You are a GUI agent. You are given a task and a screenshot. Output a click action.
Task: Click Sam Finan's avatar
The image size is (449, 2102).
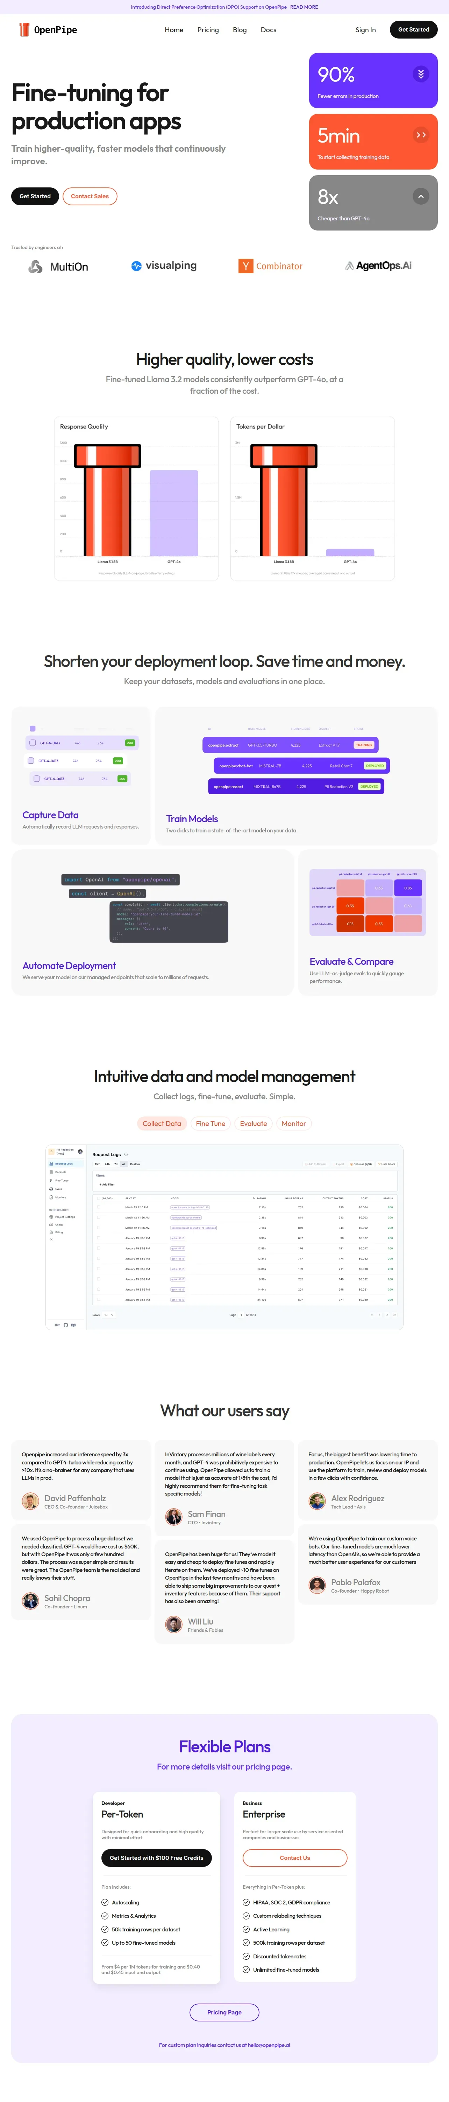[173, 1517]
